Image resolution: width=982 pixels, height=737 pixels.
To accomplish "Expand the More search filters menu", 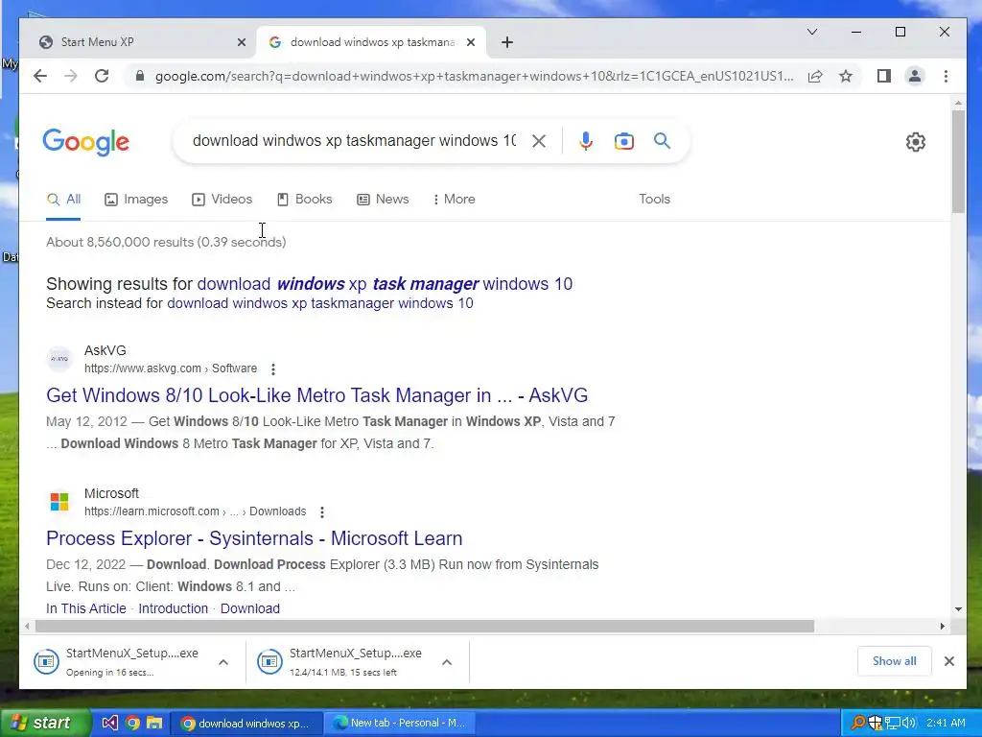I will point(454,200).
